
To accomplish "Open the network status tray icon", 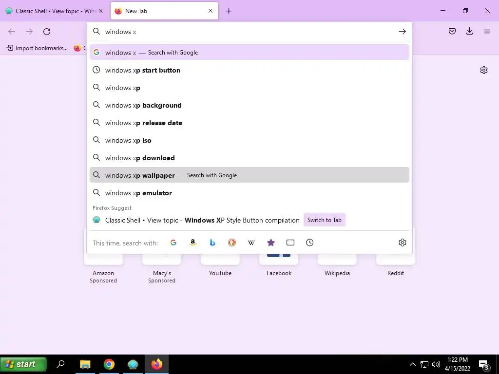I will pos(424,364).
